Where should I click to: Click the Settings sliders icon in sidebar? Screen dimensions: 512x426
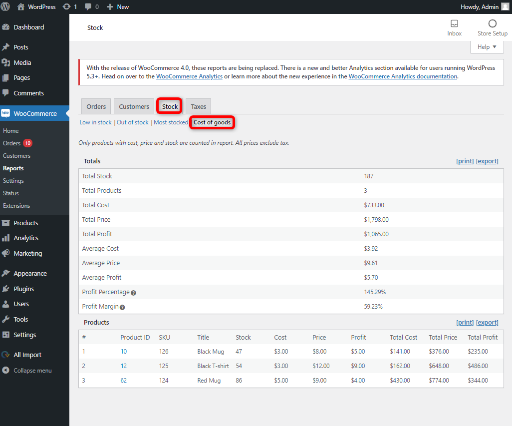coord(5,335)
